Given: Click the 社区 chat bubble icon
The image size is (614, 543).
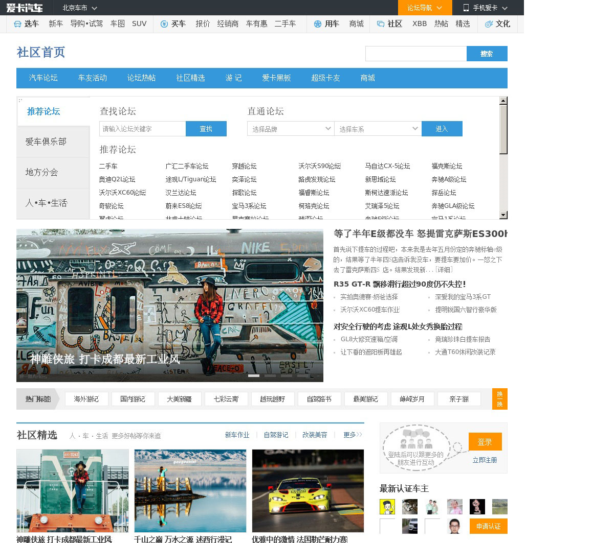Looking at the screenshot, I should [380, 24].
